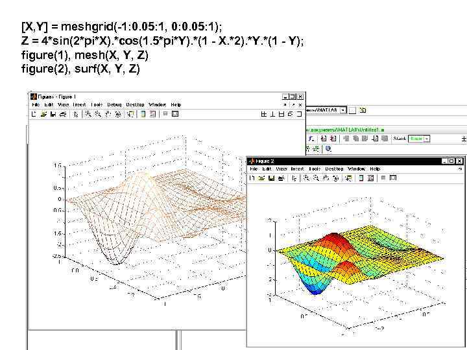Viewport: 467px width, 350px height.
Task: Select Edit Plot arrow tool in Figure 2
Action: click(x=294, y=178)
